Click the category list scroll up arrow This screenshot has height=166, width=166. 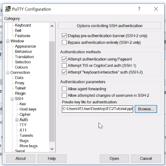[x=52, y=26]
